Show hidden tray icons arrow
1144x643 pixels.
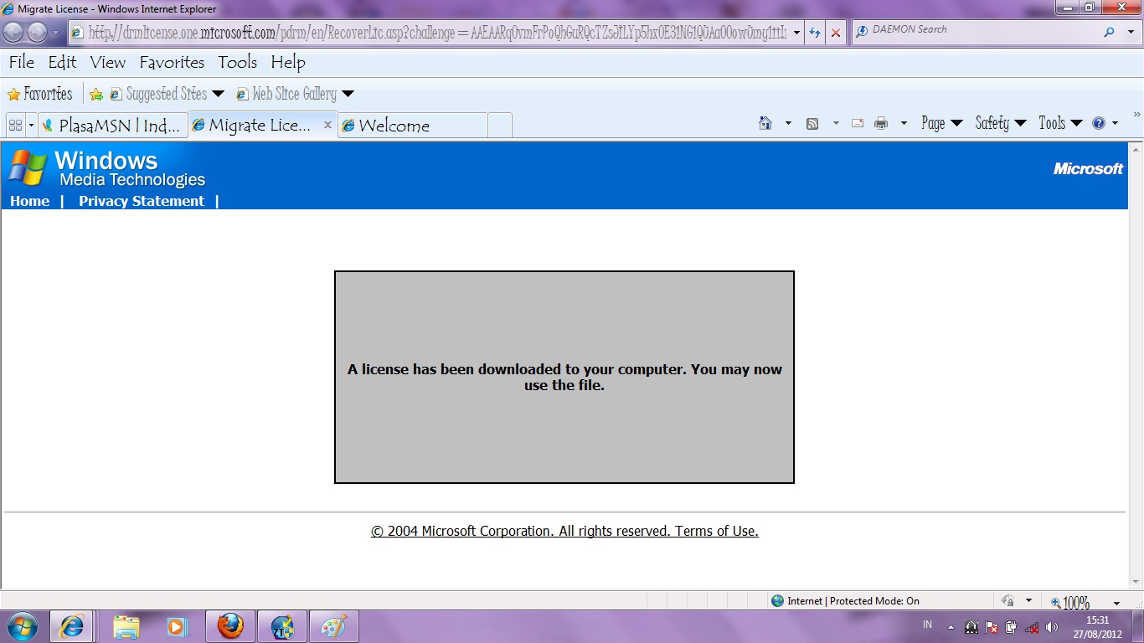pyautogui.click(x=951, y=626)
